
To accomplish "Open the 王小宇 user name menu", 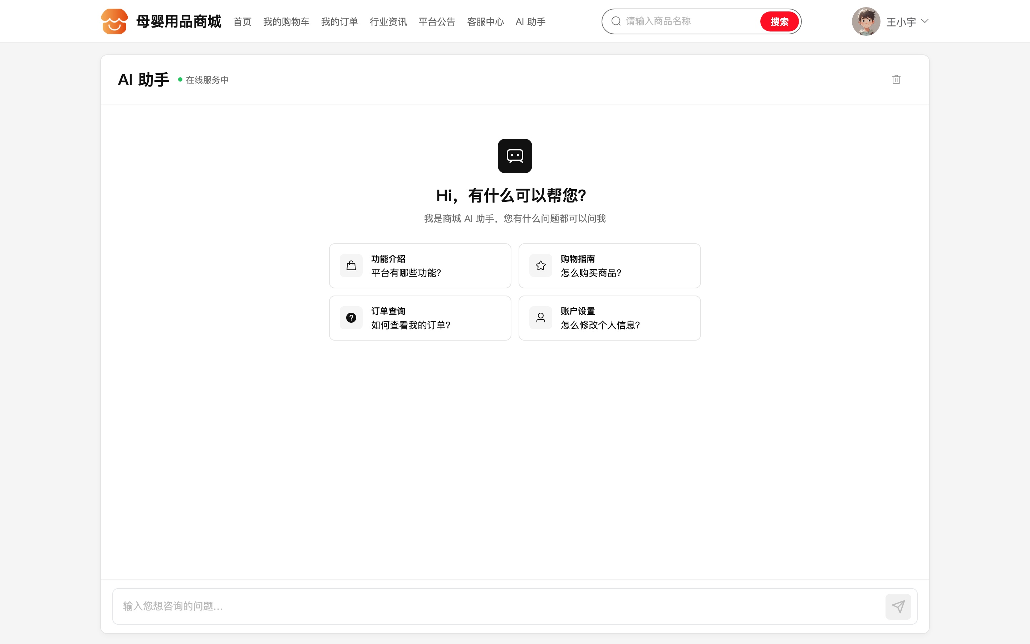I will coord(901,22).
